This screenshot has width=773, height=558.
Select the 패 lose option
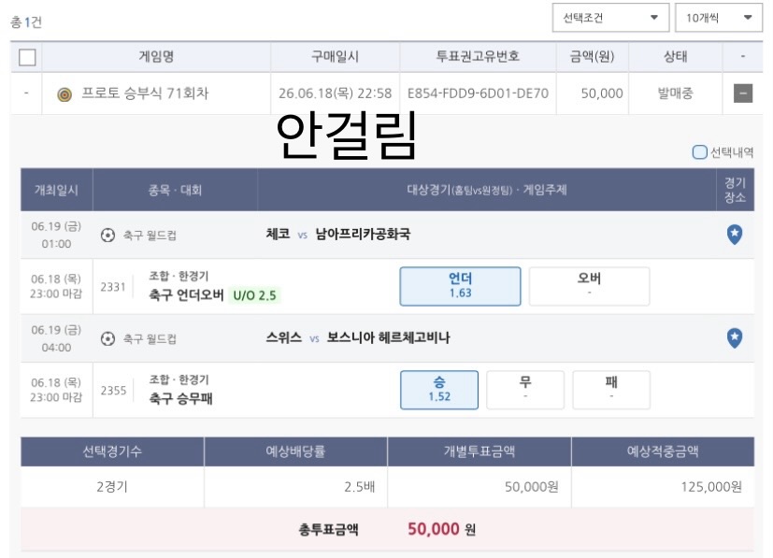pos(611,390)
